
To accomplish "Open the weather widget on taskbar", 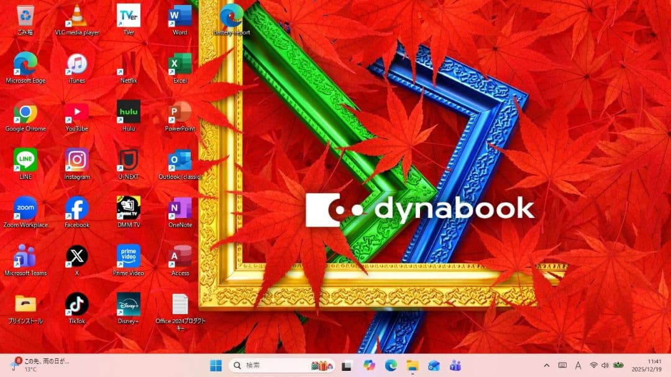I will 40,365.
